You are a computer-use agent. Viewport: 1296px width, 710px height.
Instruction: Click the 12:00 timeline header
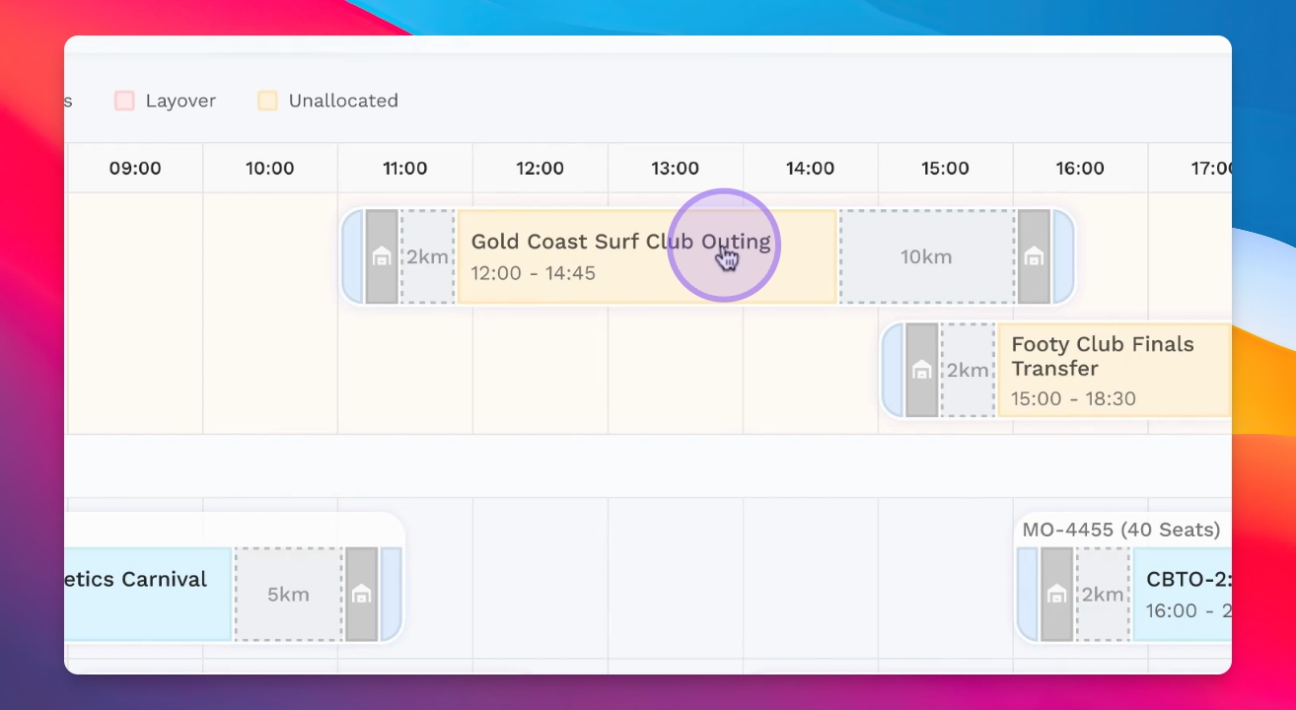[540, 168]
